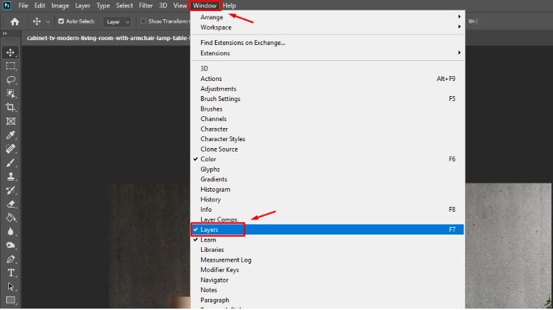Click the Move tool preset icon in options bar
Viewport: 553px width, 310px height.
37,21
